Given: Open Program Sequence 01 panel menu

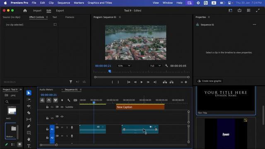Looking at the screenshot, I should (120, 17).
